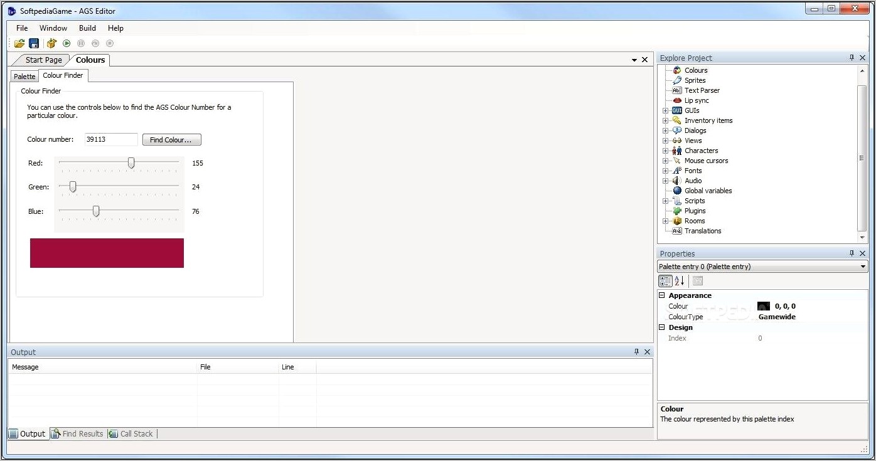Select the Rooms crate icon
876x461 pixels.
point(677,221)
